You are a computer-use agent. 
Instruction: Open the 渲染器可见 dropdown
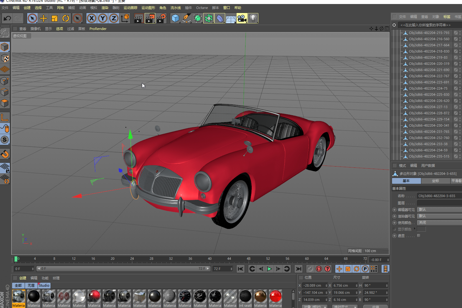pos(439,216)
